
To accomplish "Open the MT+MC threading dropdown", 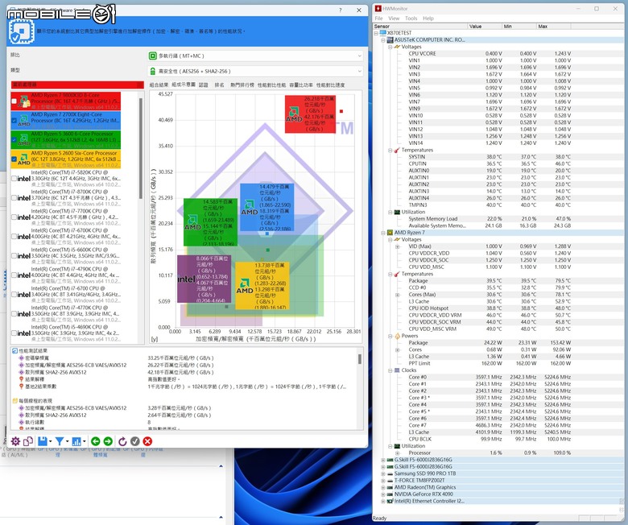I will point(359,56).
